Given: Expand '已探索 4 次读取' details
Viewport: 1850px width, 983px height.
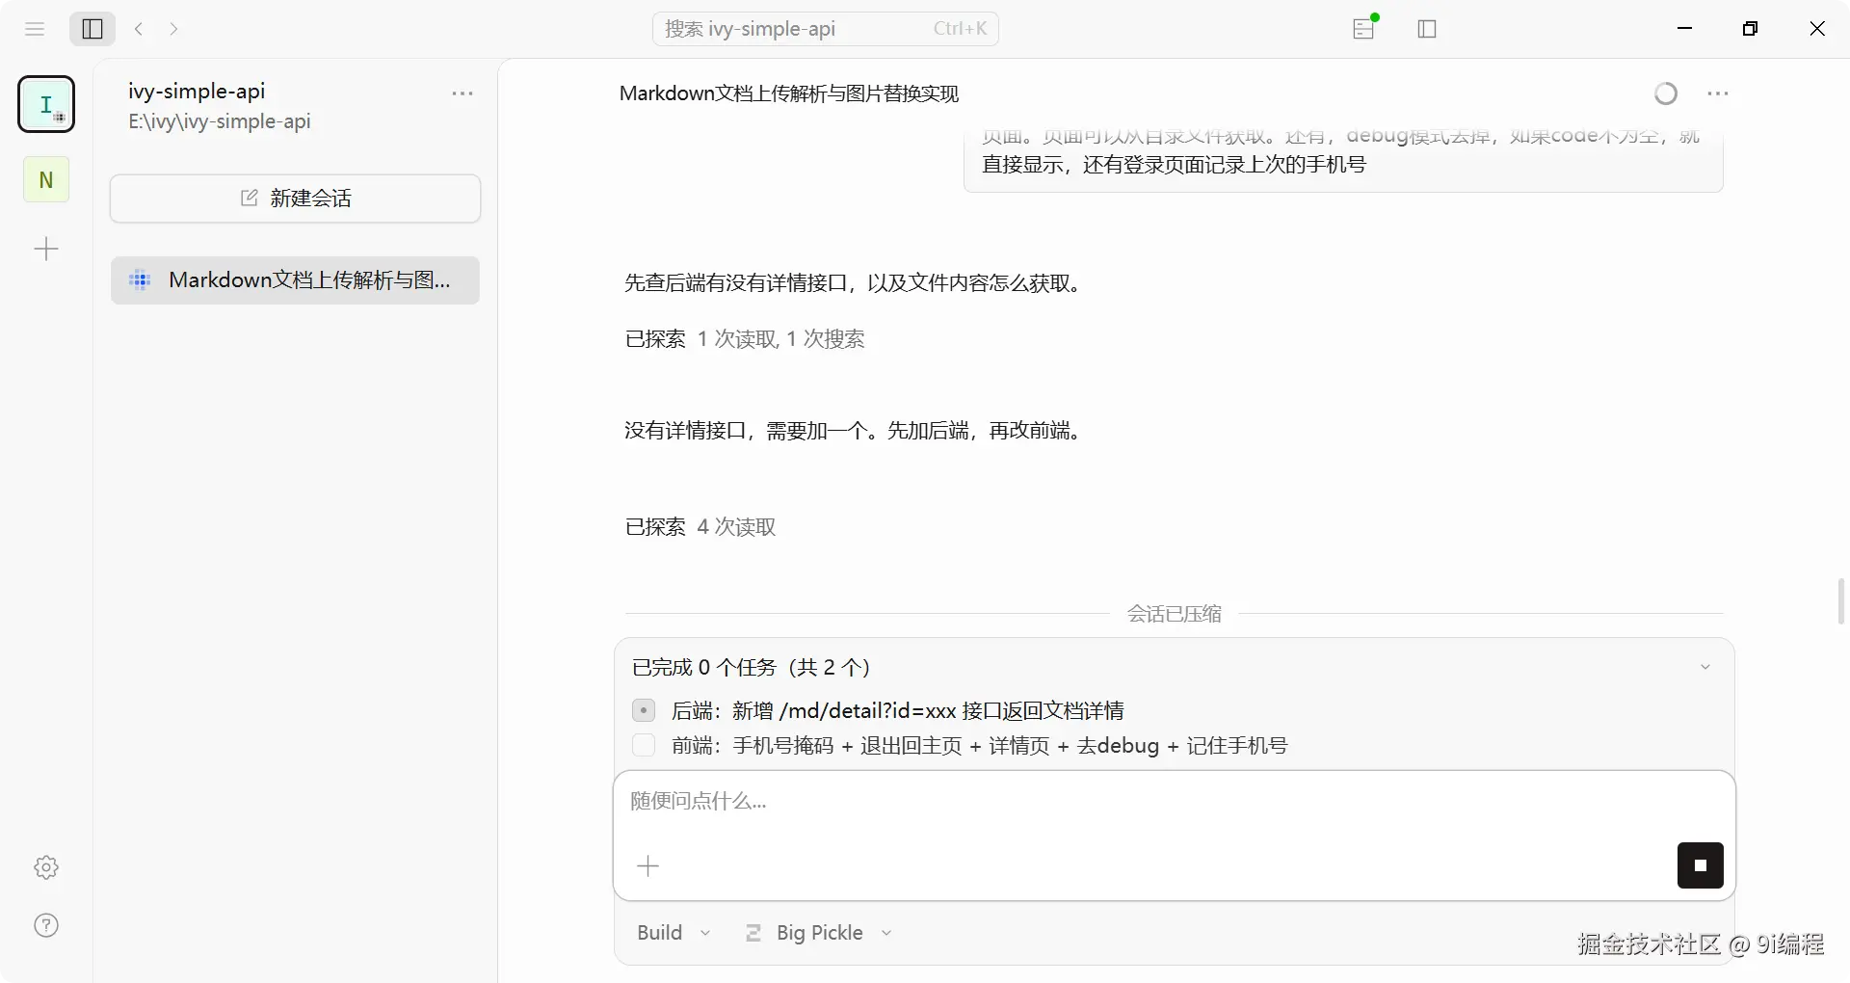Looking at the screenshot, I should coord(700,527).
